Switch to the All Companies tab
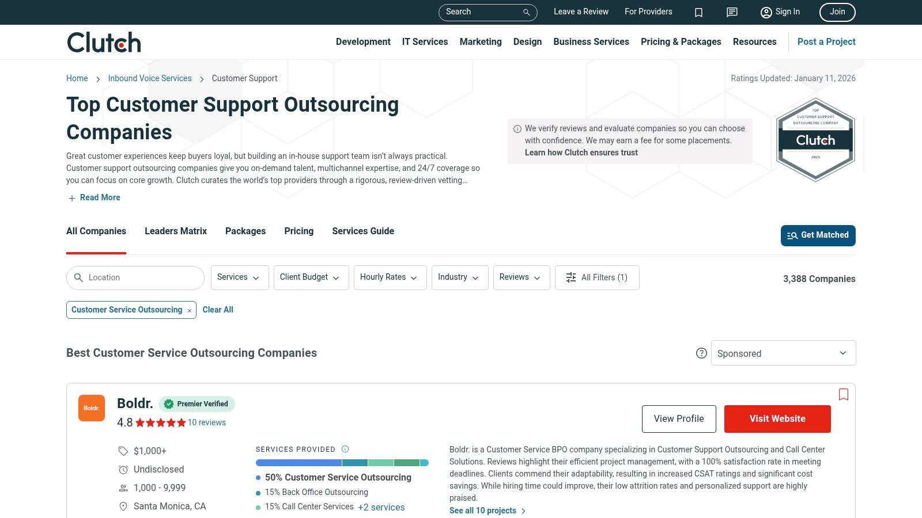The image size is (922, 518). point(96,231)
